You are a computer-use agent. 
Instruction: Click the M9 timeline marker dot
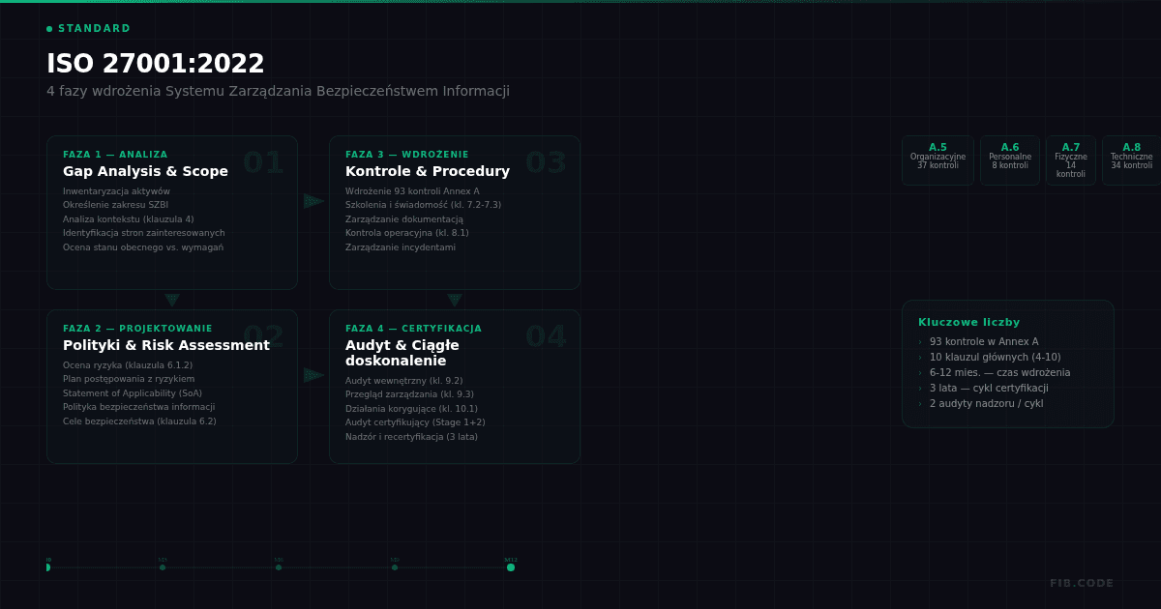tap(395, 567)
